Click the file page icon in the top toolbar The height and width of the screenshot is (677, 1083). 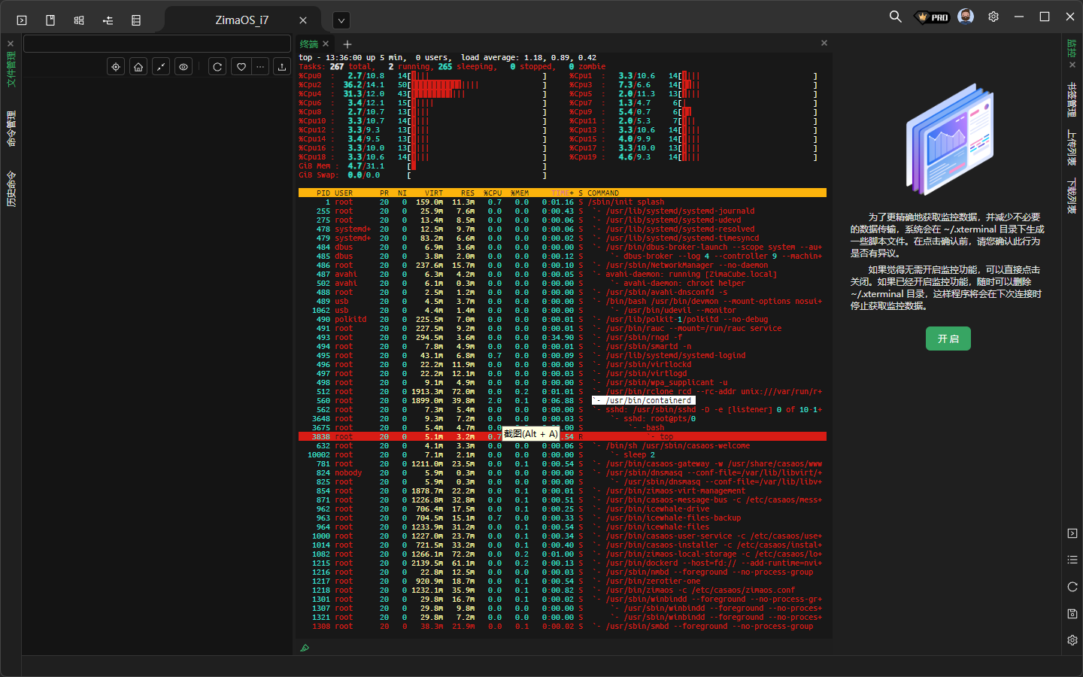pyautogui.click(x=50, y=20)
